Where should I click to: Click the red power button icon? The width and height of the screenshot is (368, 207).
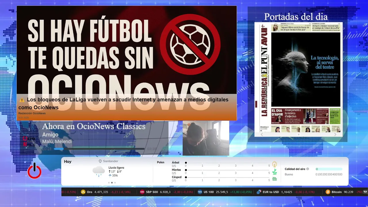(x=34, y=171)
